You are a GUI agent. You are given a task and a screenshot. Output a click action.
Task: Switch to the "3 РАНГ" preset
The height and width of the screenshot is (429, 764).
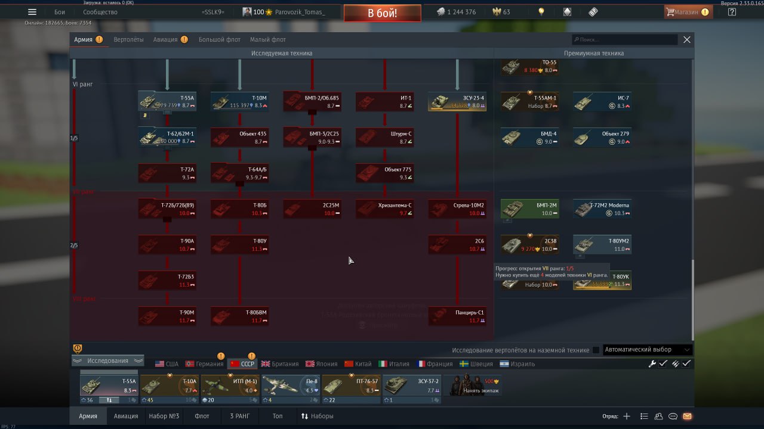pos(239,416)
